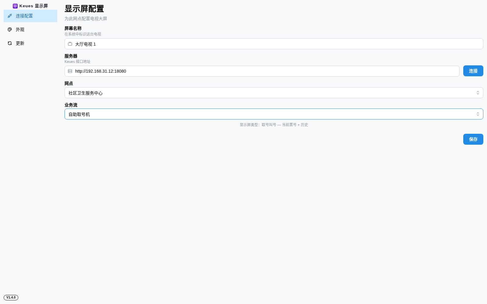Open the 连接配置 sidebar section
487x304 pixels.
coord(30,16)
